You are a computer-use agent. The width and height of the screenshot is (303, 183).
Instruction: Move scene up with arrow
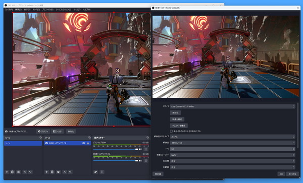pos(25,172)
